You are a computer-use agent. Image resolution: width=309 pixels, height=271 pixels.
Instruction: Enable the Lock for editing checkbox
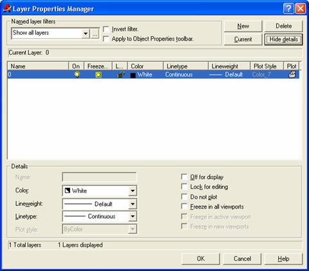tap(184, 187)
